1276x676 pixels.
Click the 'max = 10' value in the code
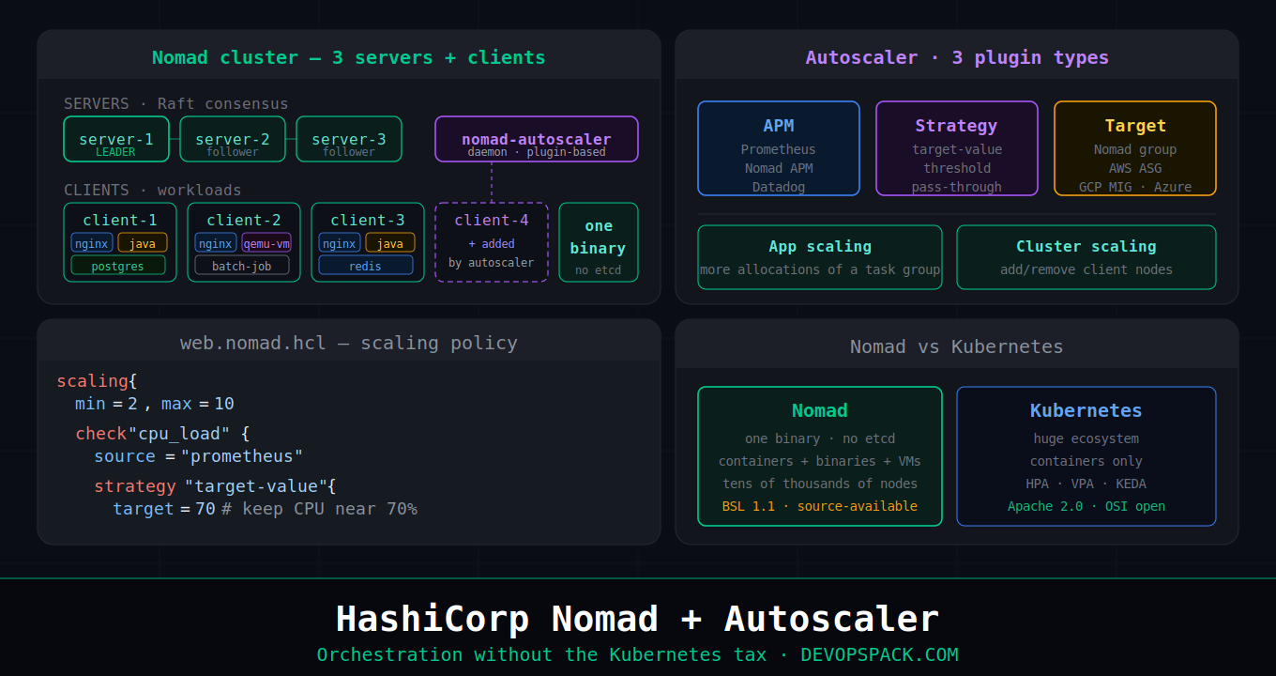coord(198,404)
